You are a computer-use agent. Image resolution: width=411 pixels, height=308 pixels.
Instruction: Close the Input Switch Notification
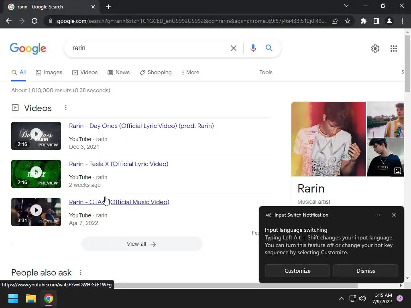[394, 215]
